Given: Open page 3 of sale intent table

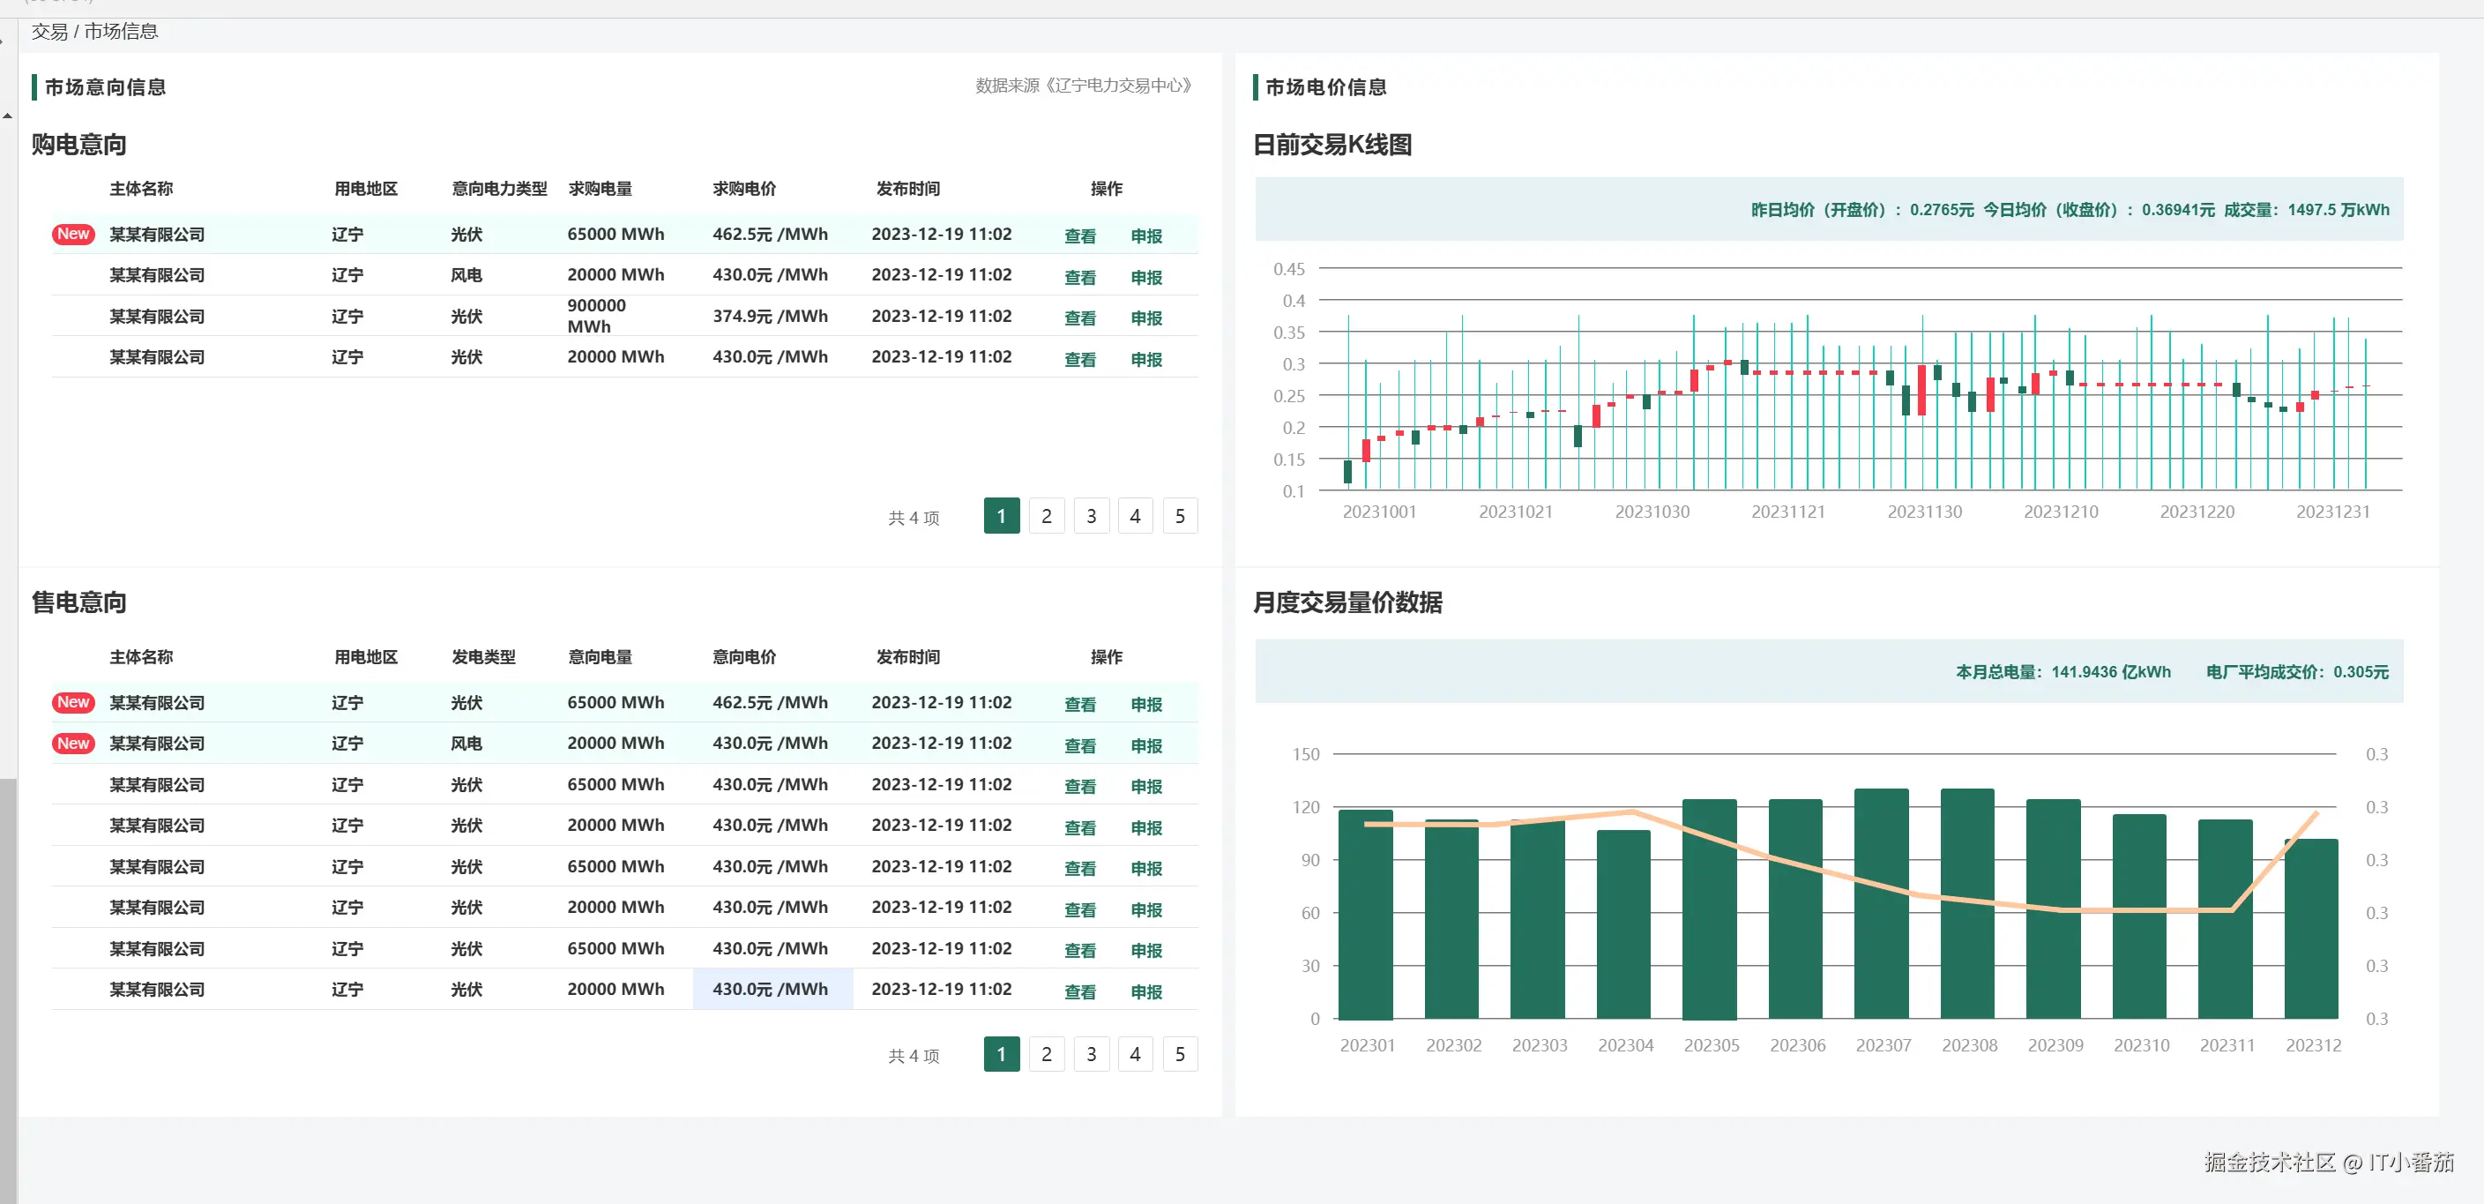Looking at the screenshot, I should click(1091, 1054).
